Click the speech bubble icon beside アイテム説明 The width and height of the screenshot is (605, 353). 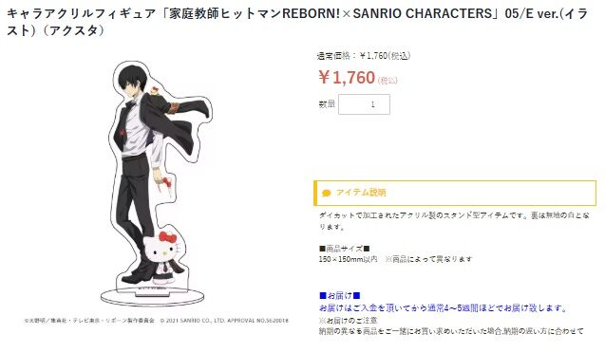(x=326, y=193)
